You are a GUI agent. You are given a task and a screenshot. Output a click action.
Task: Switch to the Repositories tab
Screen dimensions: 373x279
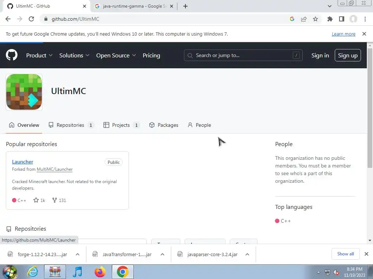click(71, 125)
